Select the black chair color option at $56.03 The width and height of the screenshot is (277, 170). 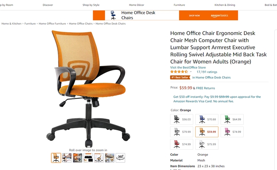coord(182,119)
